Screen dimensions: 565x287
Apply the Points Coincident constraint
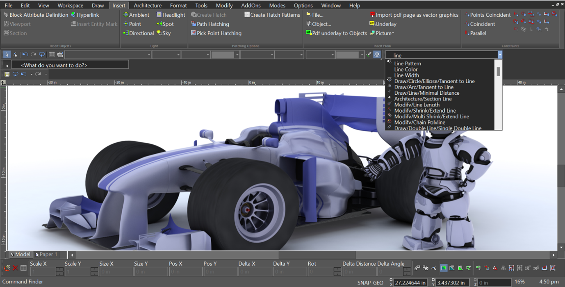click(488, 15)
